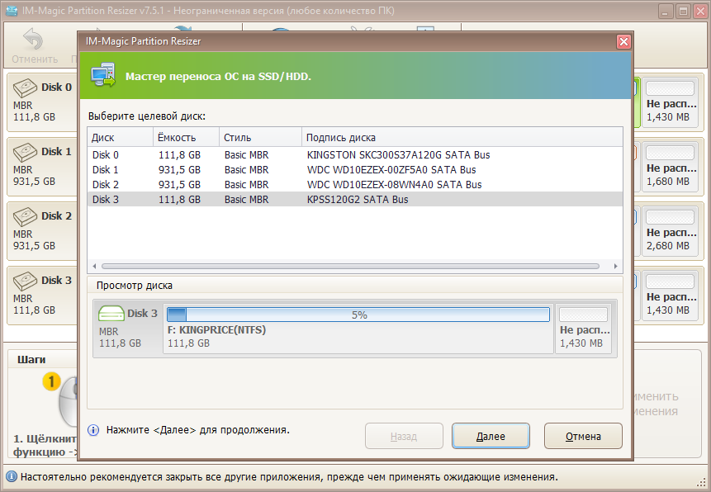Click Basic MBR style of Disk 2 row
Screen dimensions: 711x492
[x=246, y=185]
